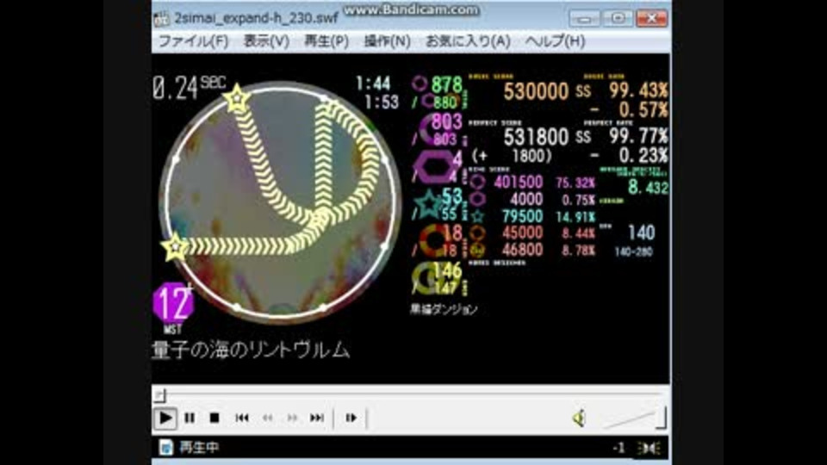Click the 401500 score row
The image size is (827, 465).
[532, 183]
